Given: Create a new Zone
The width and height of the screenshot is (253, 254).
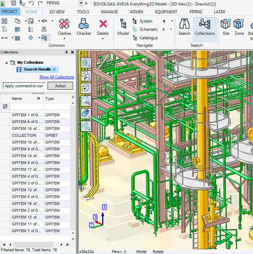Looking at the screenshot, I should [239, 27].
